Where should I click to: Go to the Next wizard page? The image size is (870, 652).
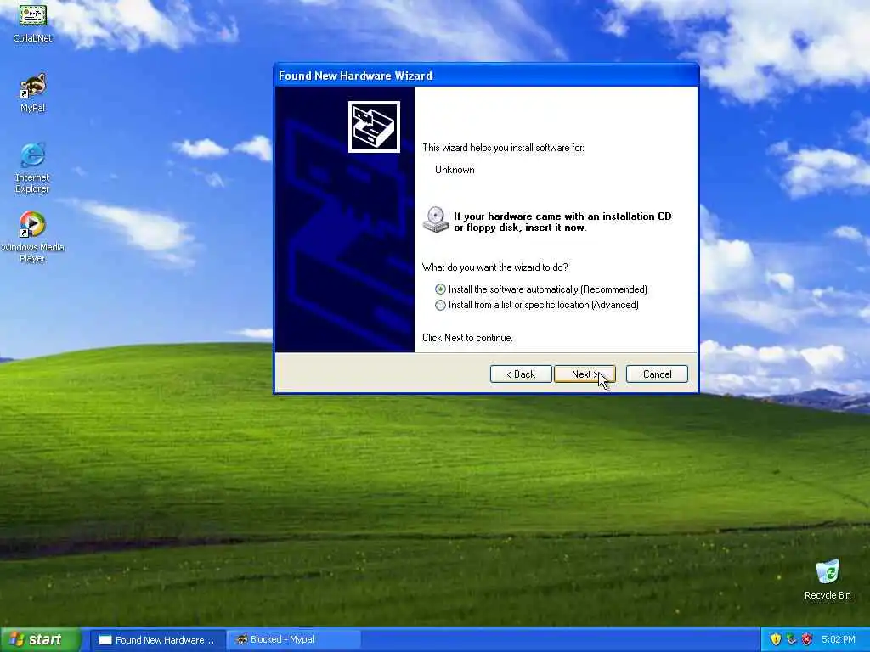(x=585, y=374)
